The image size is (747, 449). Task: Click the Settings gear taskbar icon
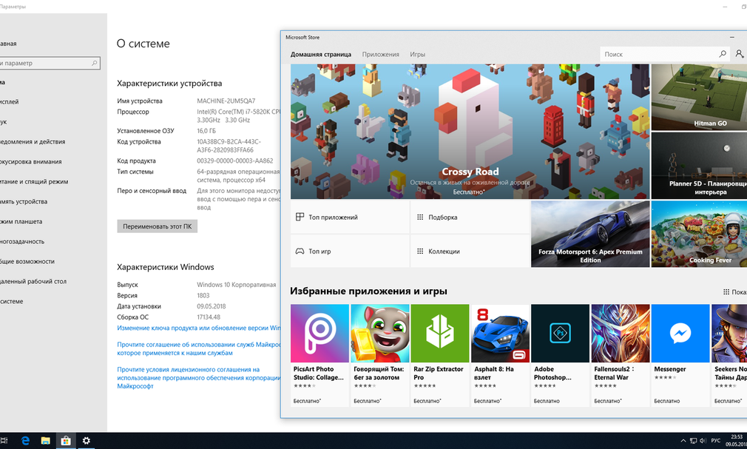coord(87,440)
